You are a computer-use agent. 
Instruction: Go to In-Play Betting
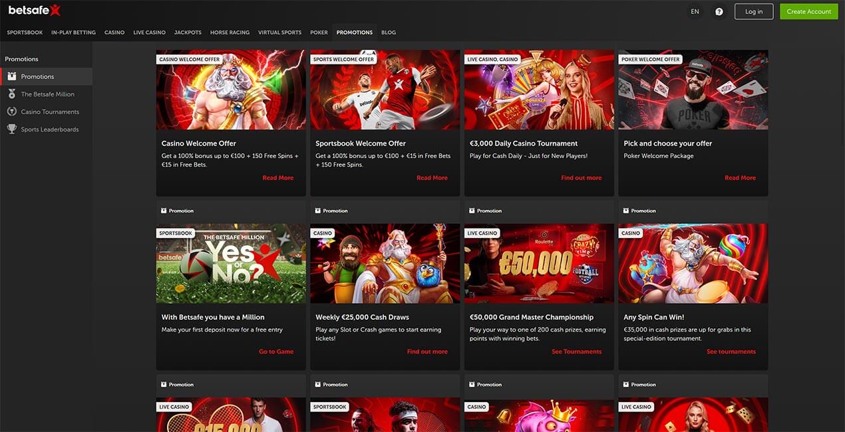coord(73,33)
